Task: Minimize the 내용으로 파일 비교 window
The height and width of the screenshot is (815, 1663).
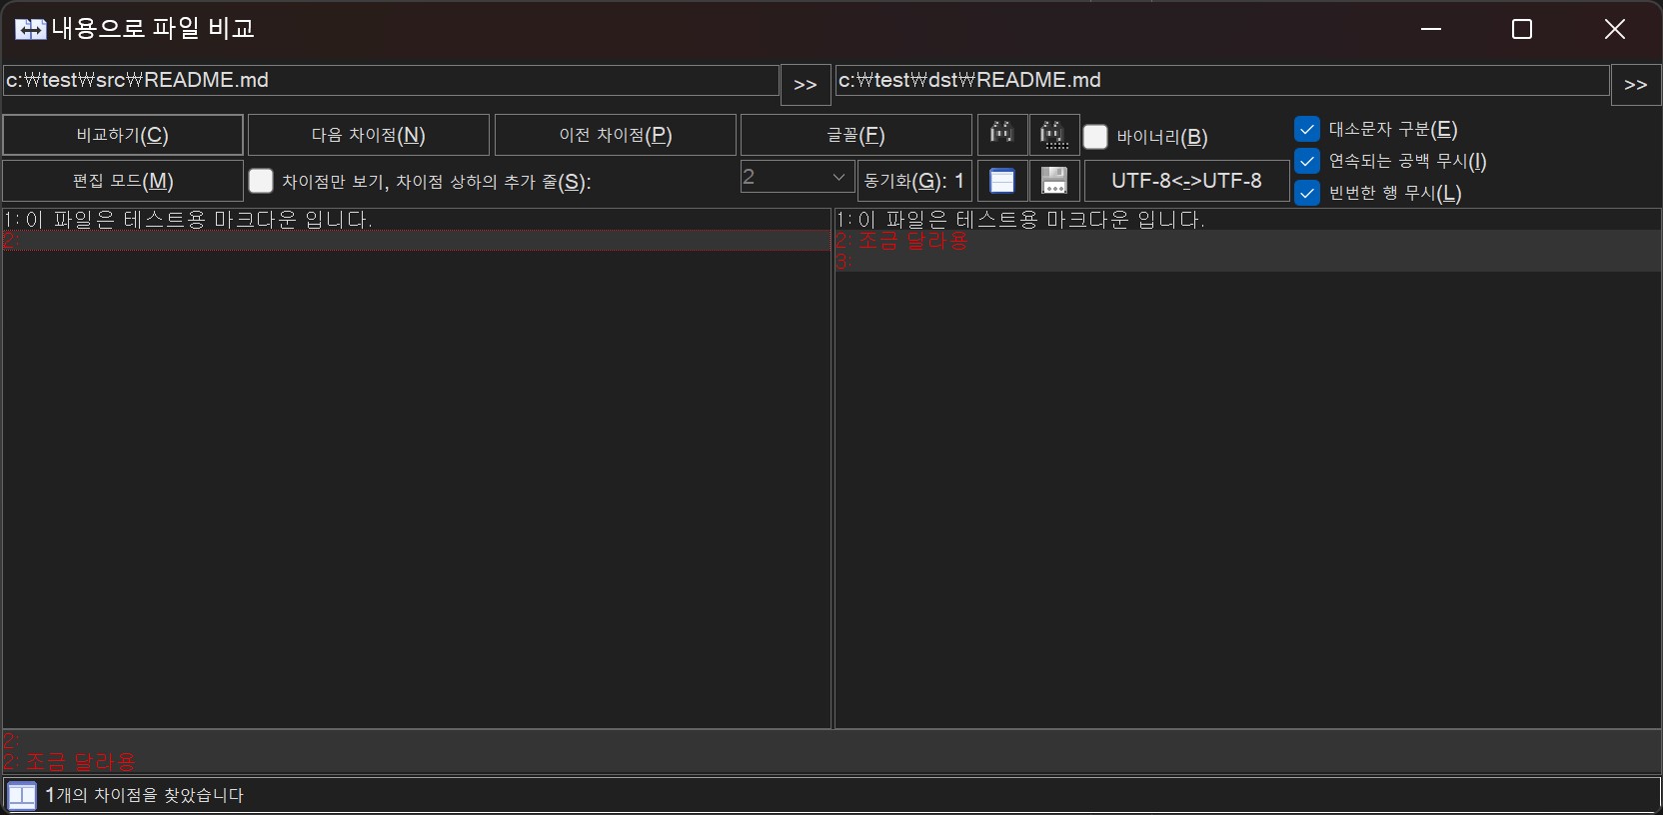Action: [x=1431, y=29]
